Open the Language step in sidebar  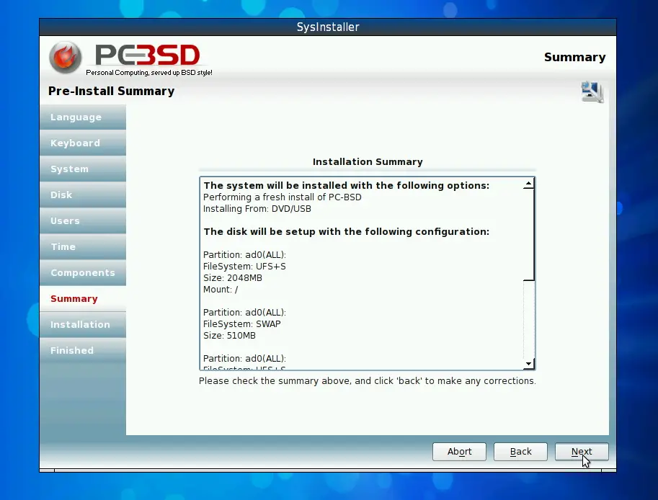tap(83, 117)
